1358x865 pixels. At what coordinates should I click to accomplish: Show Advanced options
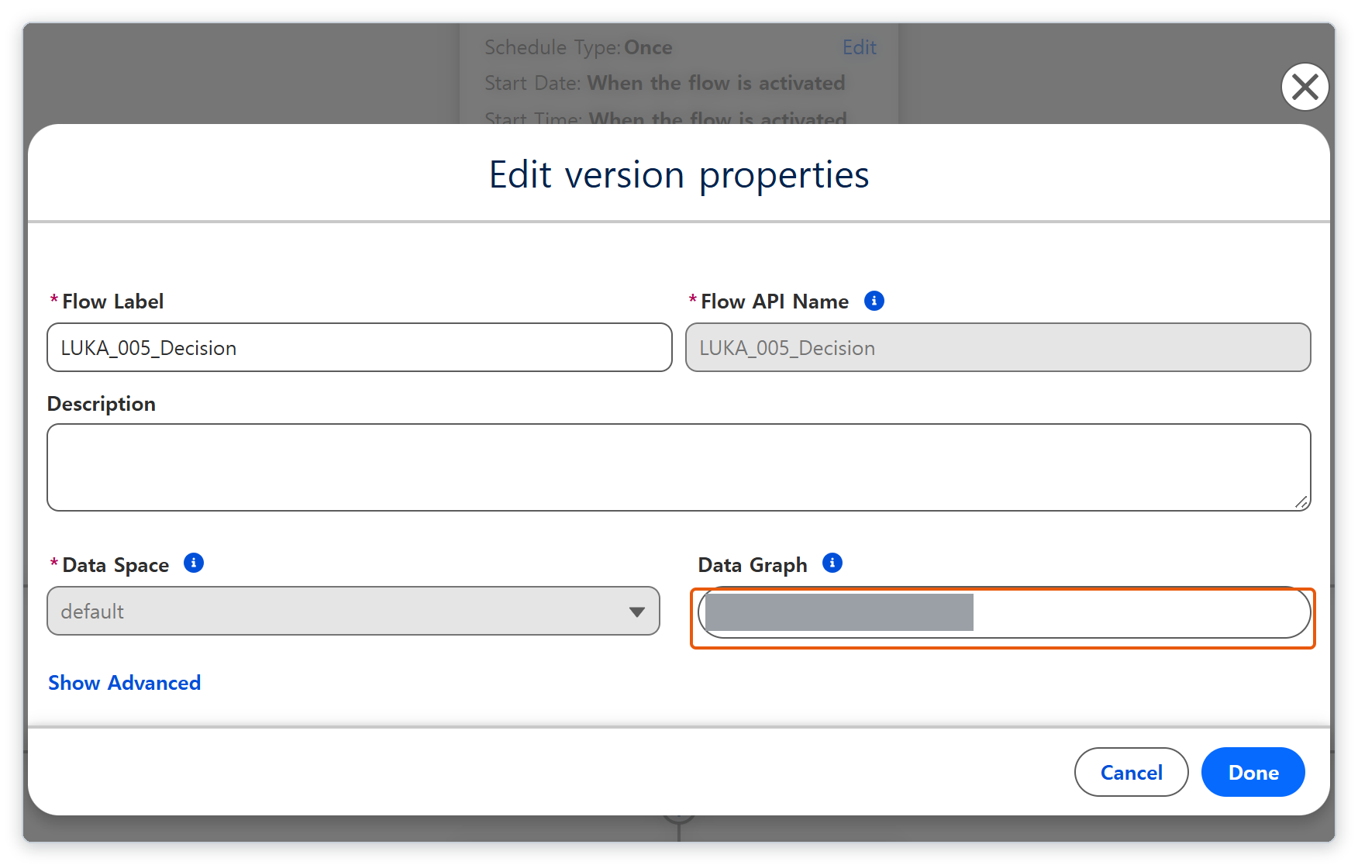pos(125,683)
